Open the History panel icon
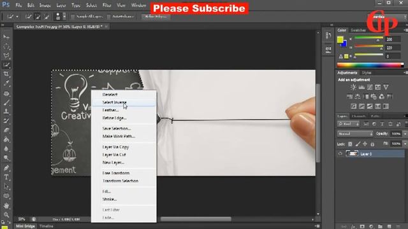Screen dimensions: 408x229 (x=328, y=36)
